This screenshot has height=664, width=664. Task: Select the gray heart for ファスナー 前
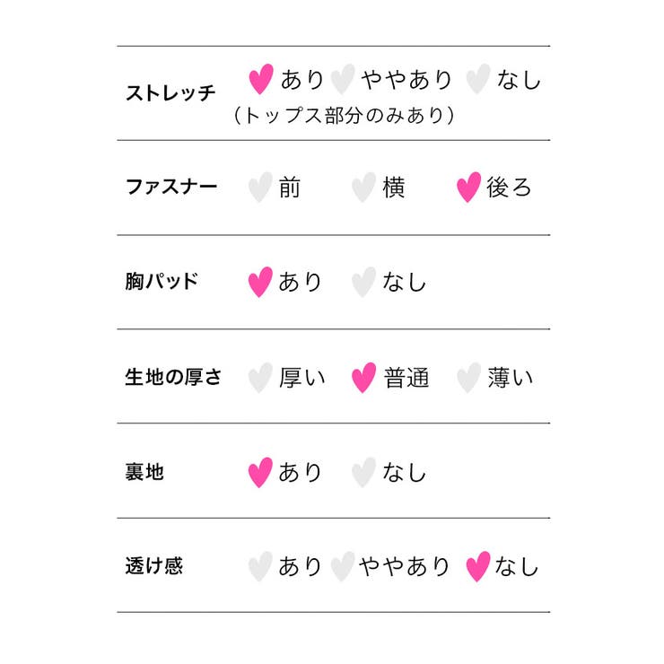pyautogui.click(x=260, y=188)
